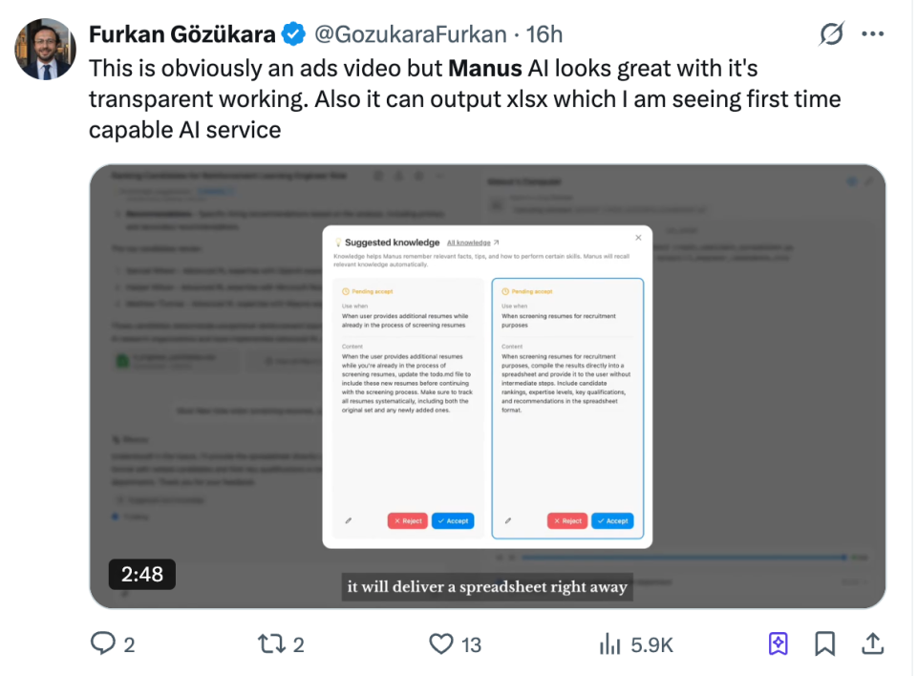The image size is (917, 676).
Task: Click the Grok explain-post icon
Action: click(x=831, y=34)
